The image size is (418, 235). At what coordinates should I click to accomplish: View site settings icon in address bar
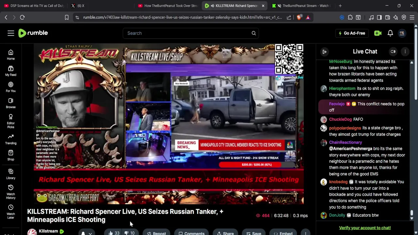(77, 17)
